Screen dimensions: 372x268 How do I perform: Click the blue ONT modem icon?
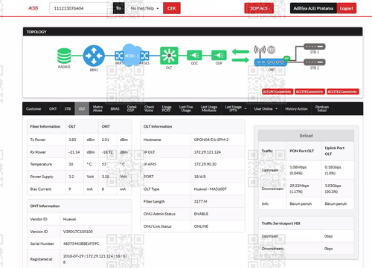(x=271, y=62)
